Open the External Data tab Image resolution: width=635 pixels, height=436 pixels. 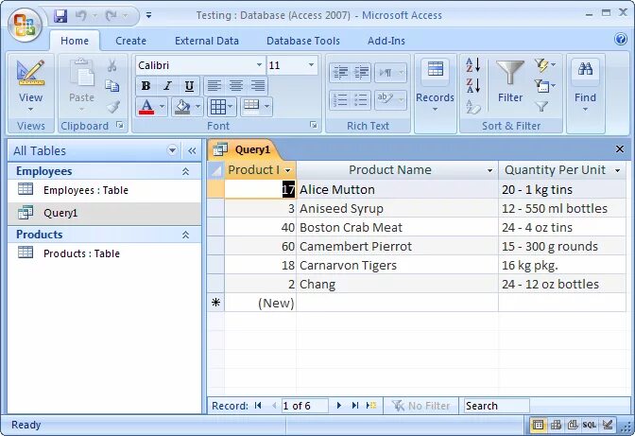(x=207, y=41)
